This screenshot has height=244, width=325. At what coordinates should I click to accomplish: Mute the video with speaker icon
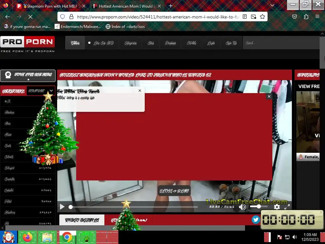[x=242, y=207]
